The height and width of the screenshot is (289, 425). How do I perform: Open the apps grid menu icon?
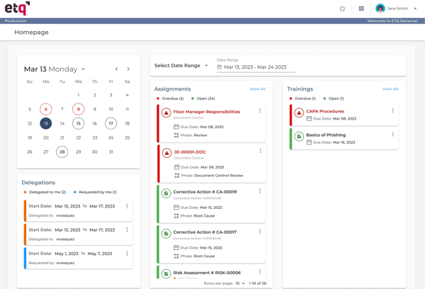click(x=361, y=8)
